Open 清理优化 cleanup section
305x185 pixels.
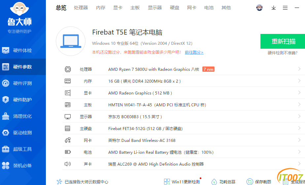pos(23,116)
